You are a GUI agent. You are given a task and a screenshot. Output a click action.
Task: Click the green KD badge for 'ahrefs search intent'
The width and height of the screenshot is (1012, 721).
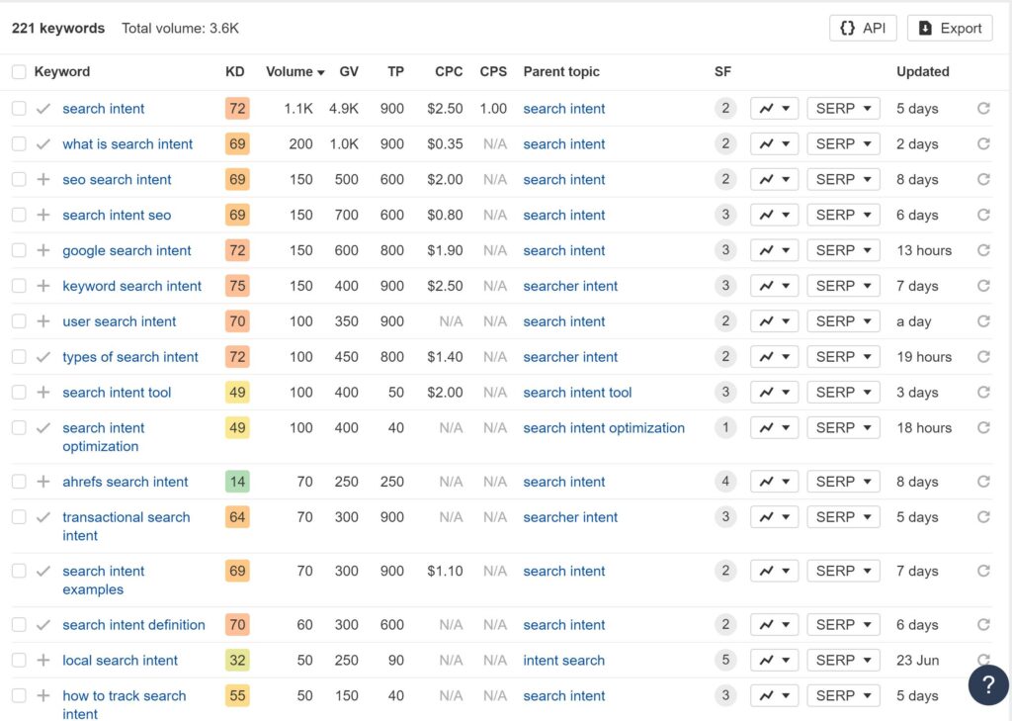coord(239,481)
